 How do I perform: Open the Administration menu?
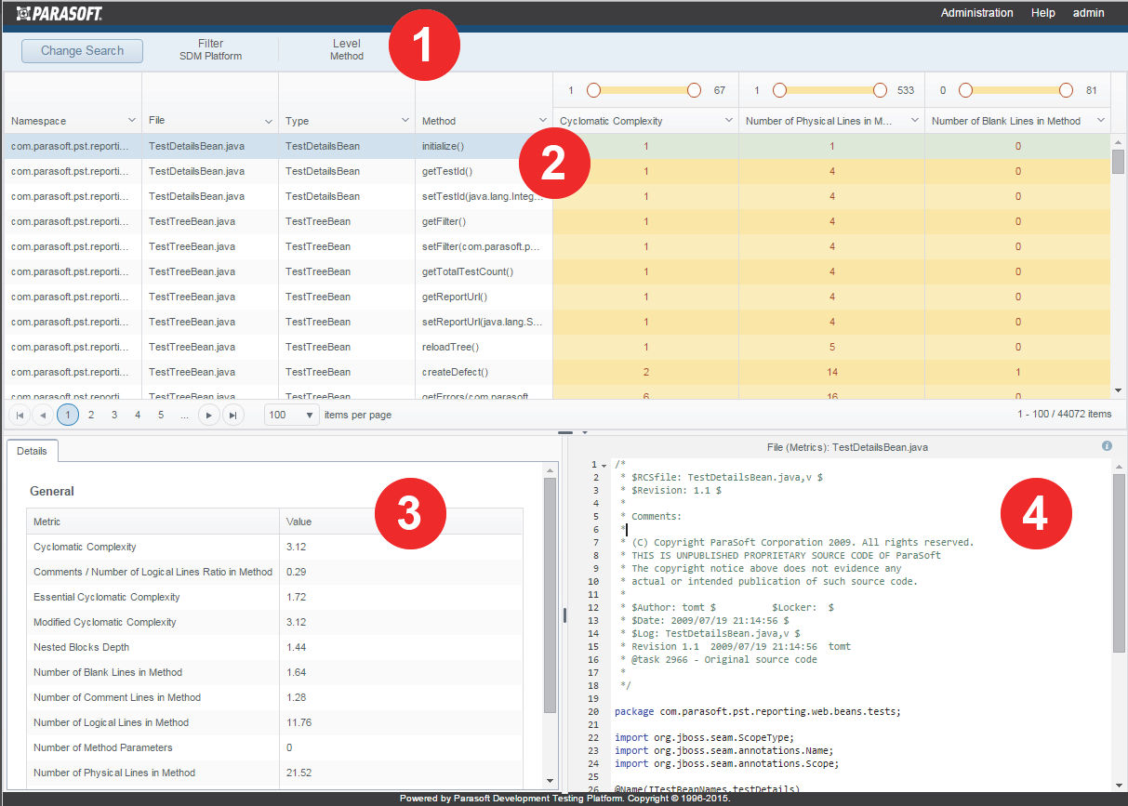(x=976, y=13)
